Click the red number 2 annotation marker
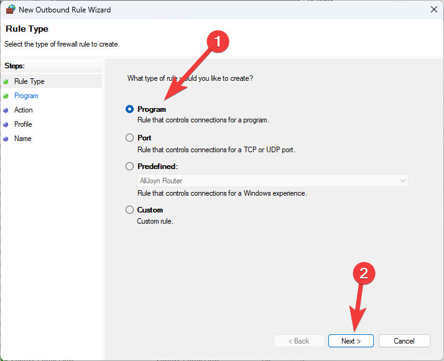Viewport: 444px width, 361px height. pyautogui.click(x=365, y=273)
